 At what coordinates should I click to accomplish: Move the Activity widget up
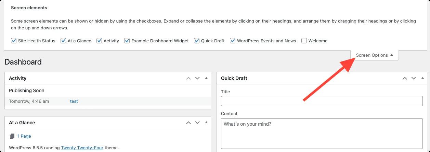188,78
